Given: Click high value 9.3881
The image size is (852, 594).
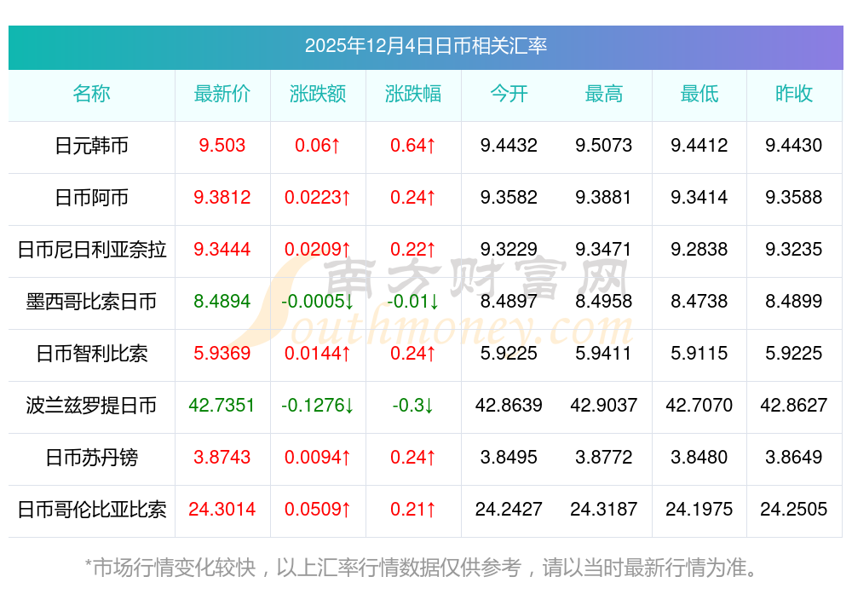Looking at the screenshot, I should coord(604,197).
